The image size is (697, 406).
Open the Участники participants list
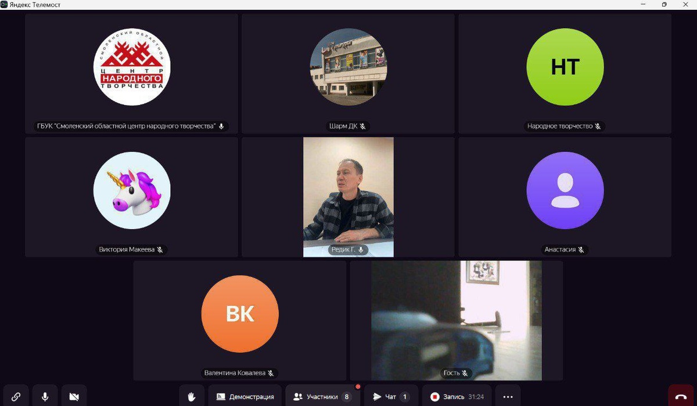(322, 396)
